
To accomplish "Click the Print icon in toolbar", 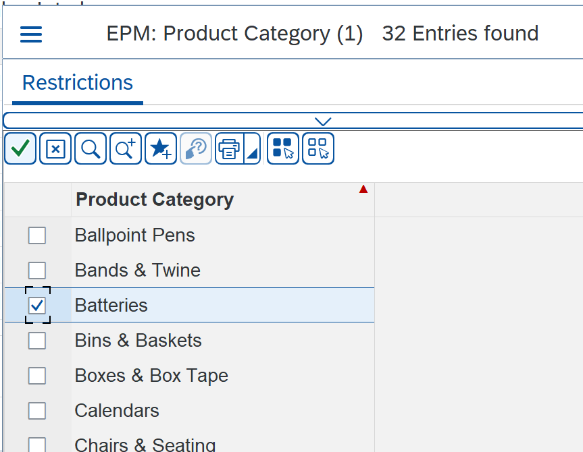I will pyautogui.click(x=229, y=148).
